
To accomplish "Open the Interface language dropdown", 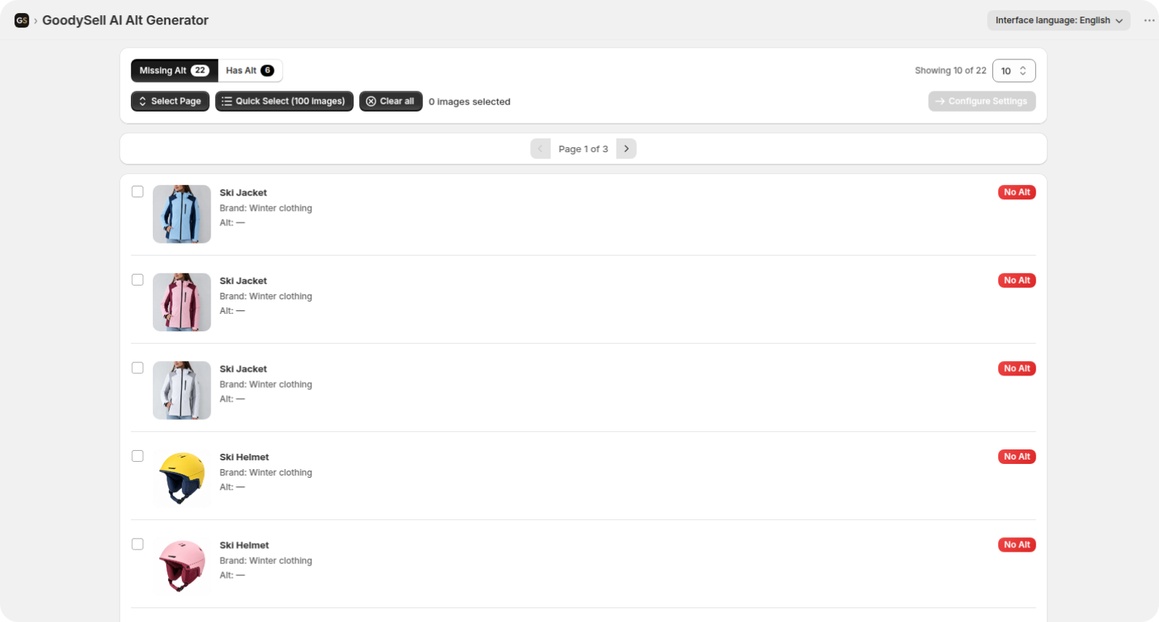I will point(1058,20).
